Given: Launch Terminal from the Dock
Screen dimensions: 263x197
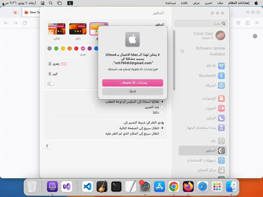Looking at the screenshot, I should [x=116, y=186].
